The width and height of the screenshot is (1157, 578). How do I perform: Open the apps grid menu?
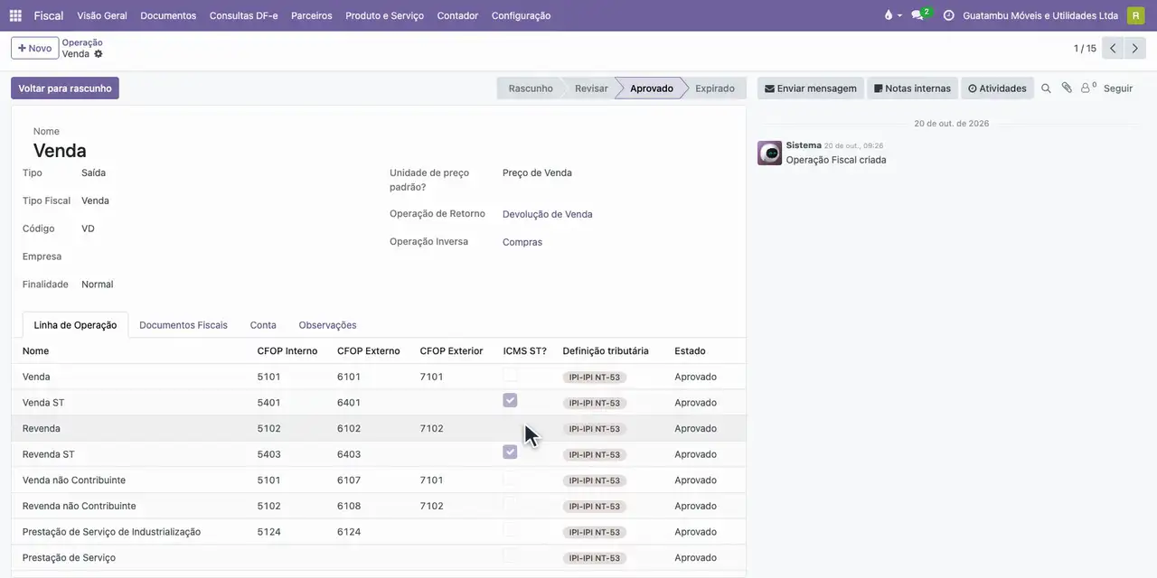point(15,15)
